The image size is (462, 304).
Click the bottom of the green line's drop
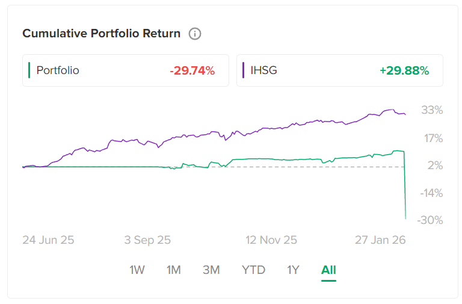(x=405, y=218)
